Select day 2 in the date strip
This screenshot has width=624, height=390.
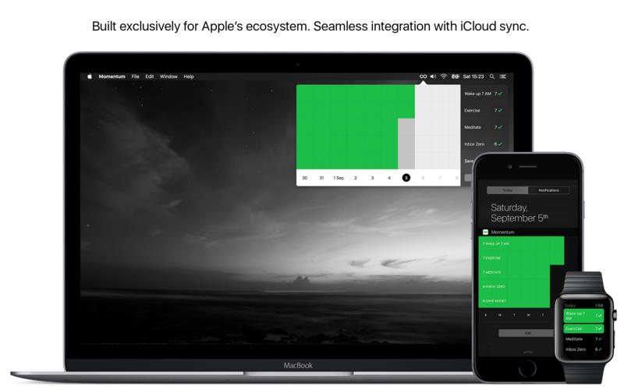356,178
